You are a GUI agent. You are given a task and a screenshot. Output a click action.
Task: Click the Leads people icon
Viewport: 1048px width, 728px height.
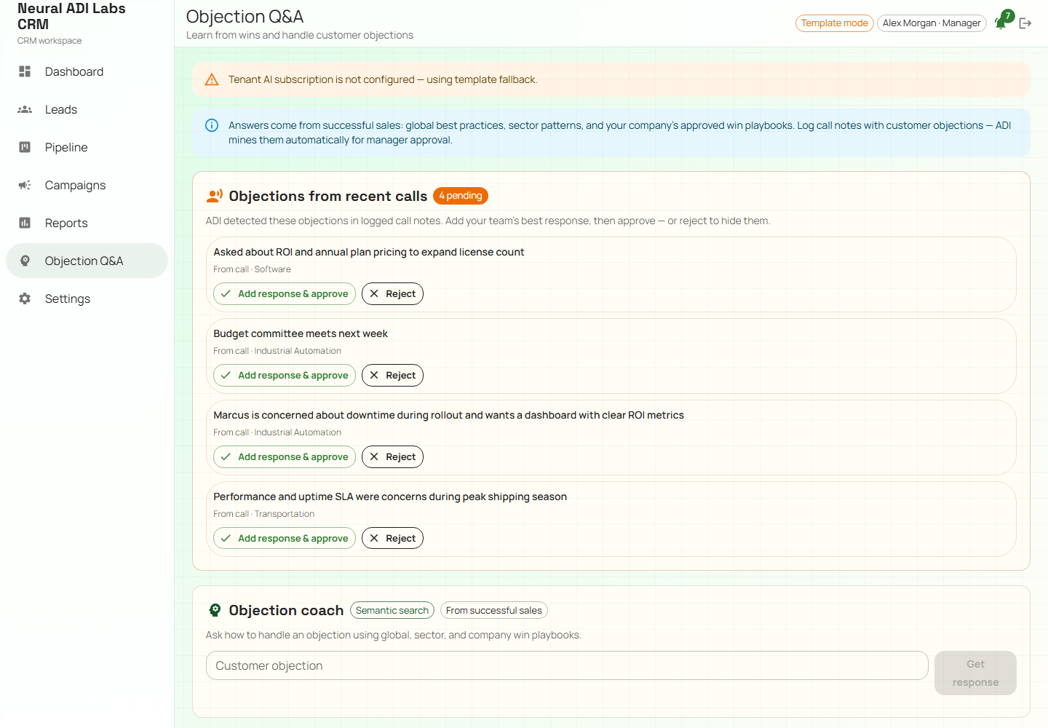(x=25, y=109)
